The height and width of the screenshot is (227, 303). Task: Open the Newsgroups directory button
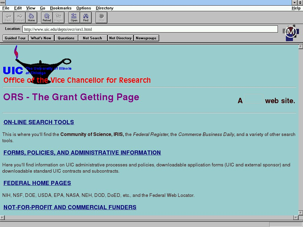point(146,38)
